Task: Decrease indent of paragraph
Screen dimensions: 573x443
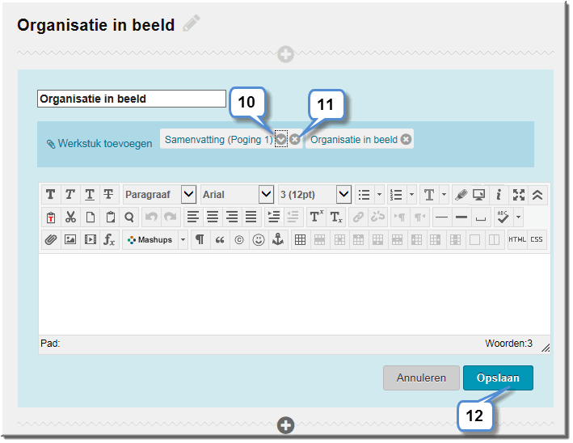Action: click(x=293, y=217)
